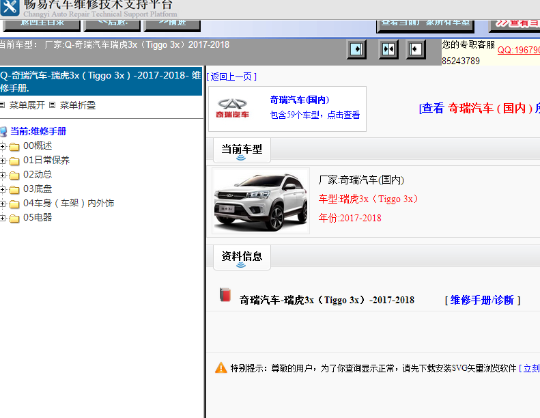Screen dimensions: 540x418
Task: Click the [查看 奇瑞汽车（国内） link
Action: 479,108
